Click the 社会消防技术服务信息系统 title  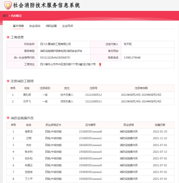[46, 5]
